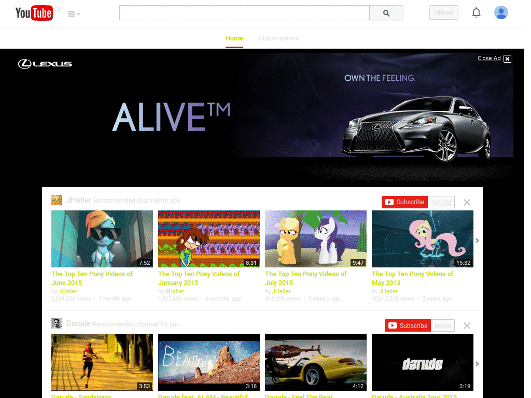Image resolution: width=531 pixels, height=398 pixels.
Task: Open Darude Sandstorm video thumbnail
Action: pyautogui.click(x=102, y=362)
